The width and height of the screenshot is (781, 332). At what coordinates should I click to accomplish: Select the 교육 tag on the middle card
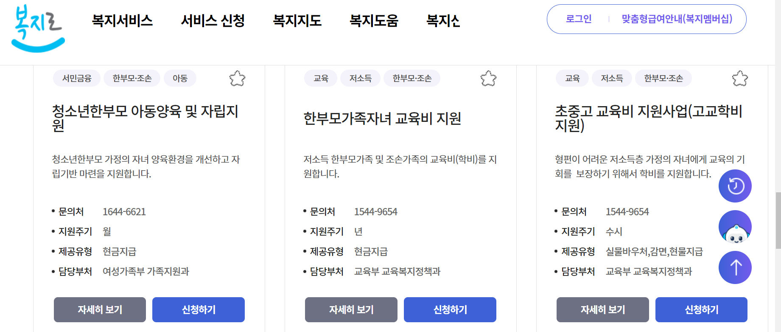[x=320, y=78]
